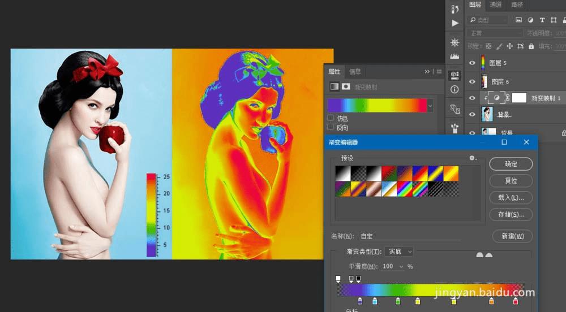The image size is (566, 312).
Task: Click the 名称 name field showing 自定
Action: coord(410,236)
